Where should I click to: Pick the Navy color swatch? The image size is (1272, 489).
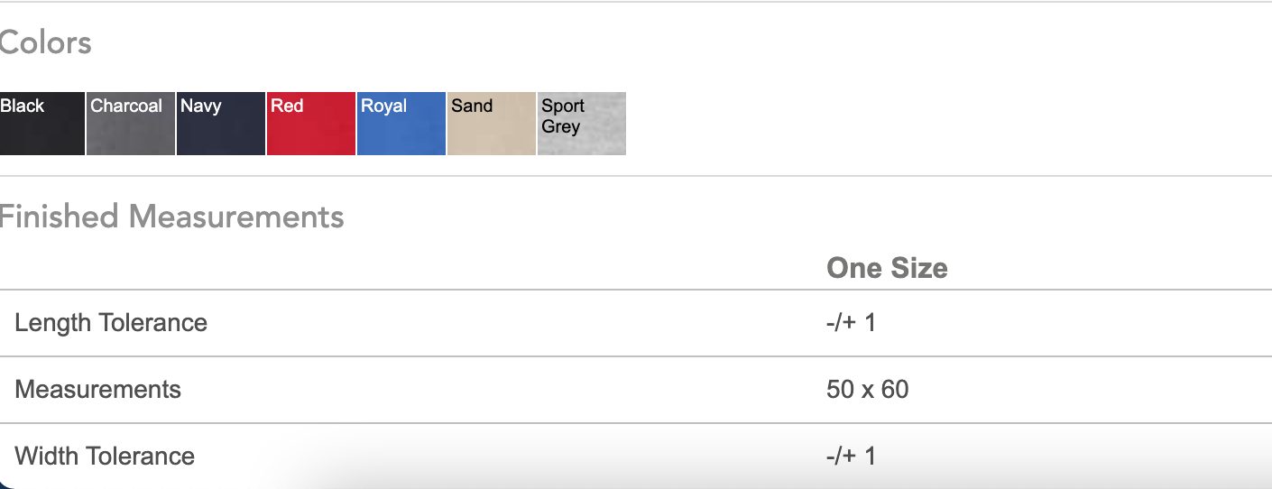(x=221, y=124)
